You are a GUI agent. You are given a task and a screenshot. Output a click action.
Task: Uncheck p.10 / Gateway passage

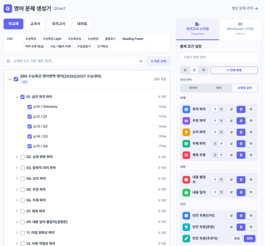click(30, 107)
